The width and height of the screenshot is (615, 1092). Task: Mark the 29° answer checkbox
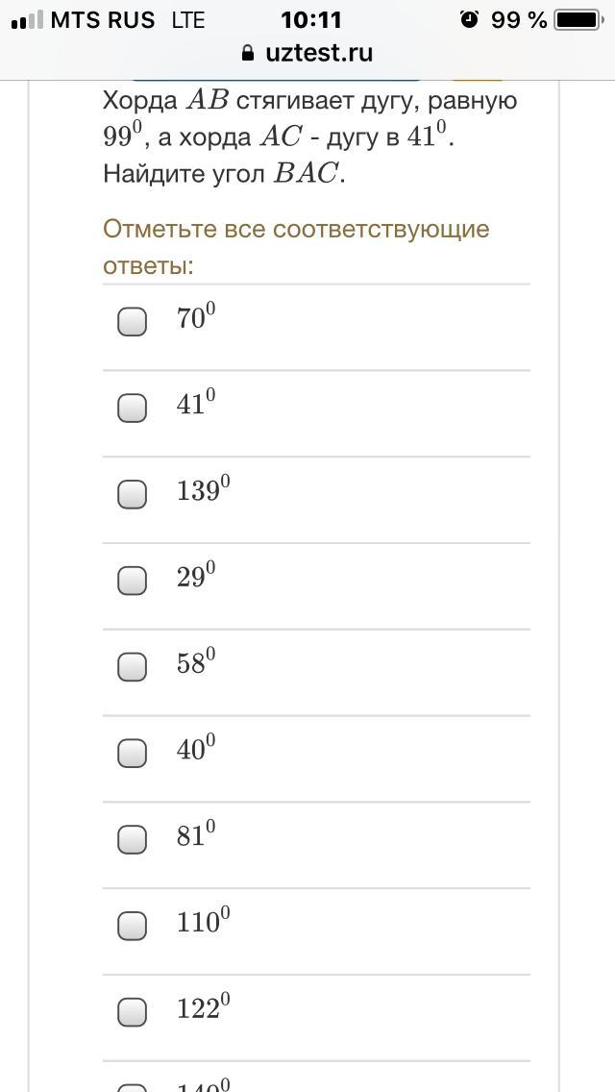(x=133, y=581)
